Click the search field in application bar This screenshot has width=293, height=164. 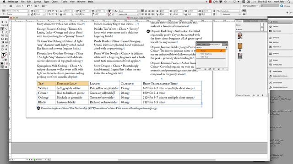[x=270, y=6]
